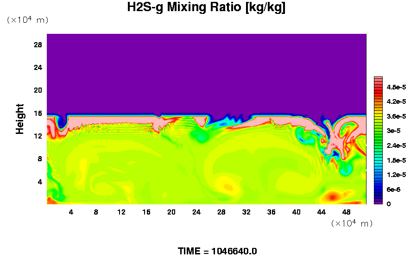Click the 0 label on colorbar
The width and height of the screenshot is (417, 278).
388,204
